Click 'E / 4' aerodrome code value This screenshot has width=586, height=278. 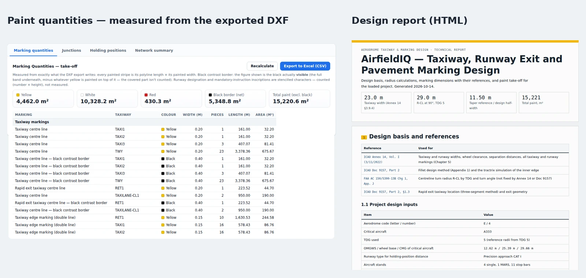[487, 223]
